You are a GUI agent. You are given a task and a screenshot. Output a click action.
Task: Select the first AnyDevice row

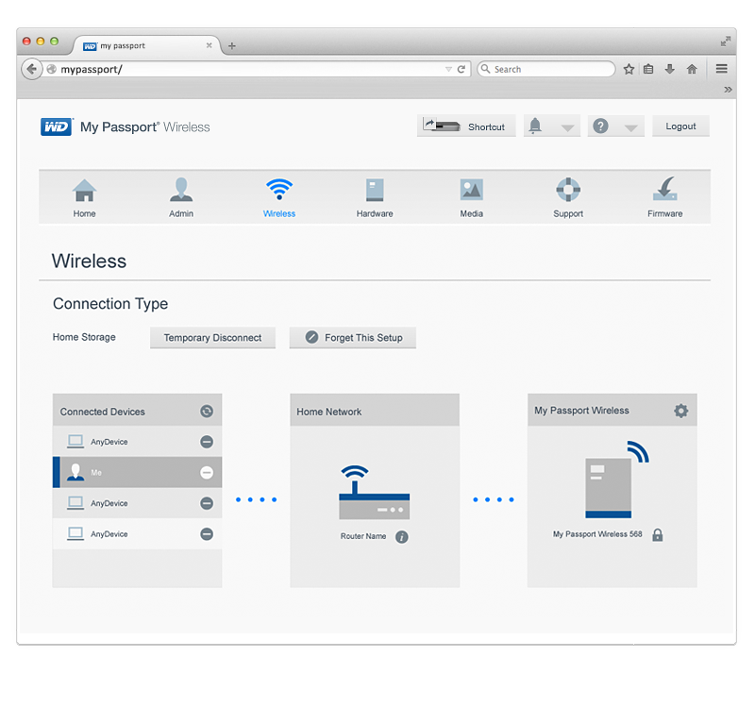tap(137, 442)
